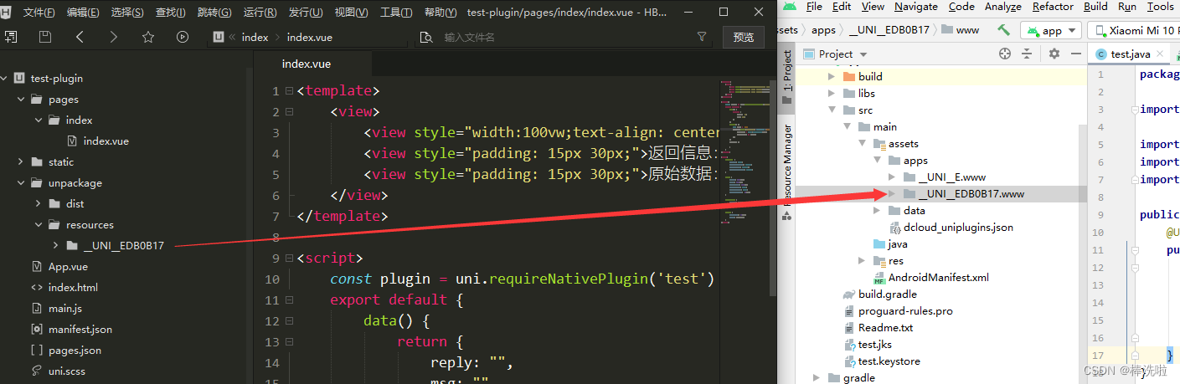Open the app run configuration dropdown
1180x384 pixels.
(1051, 30)
